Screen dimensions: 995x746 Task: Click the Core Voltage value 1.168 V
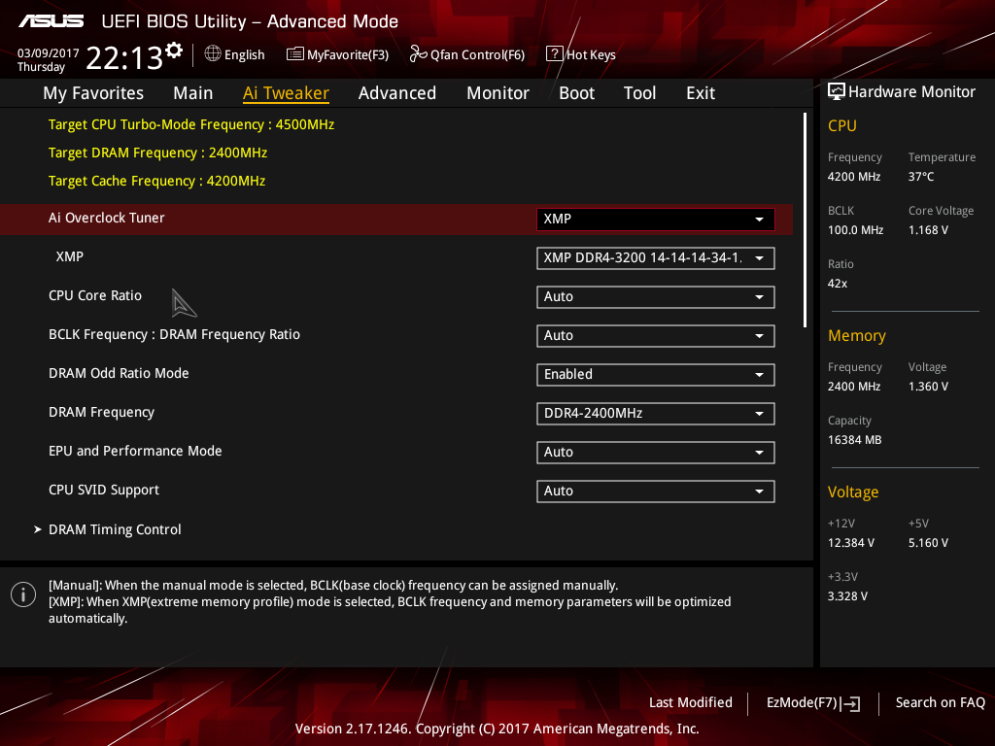(928, 230)
